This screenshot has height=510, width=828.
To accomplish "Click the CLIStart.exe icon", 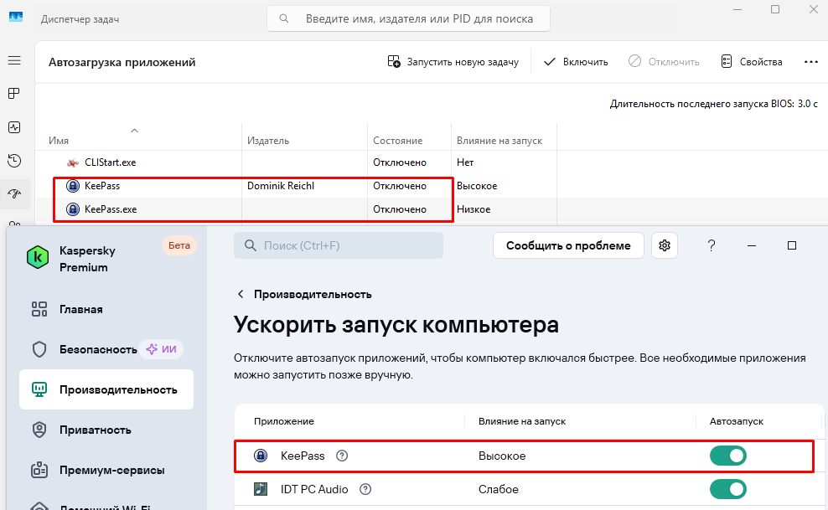I will point(73,162).
